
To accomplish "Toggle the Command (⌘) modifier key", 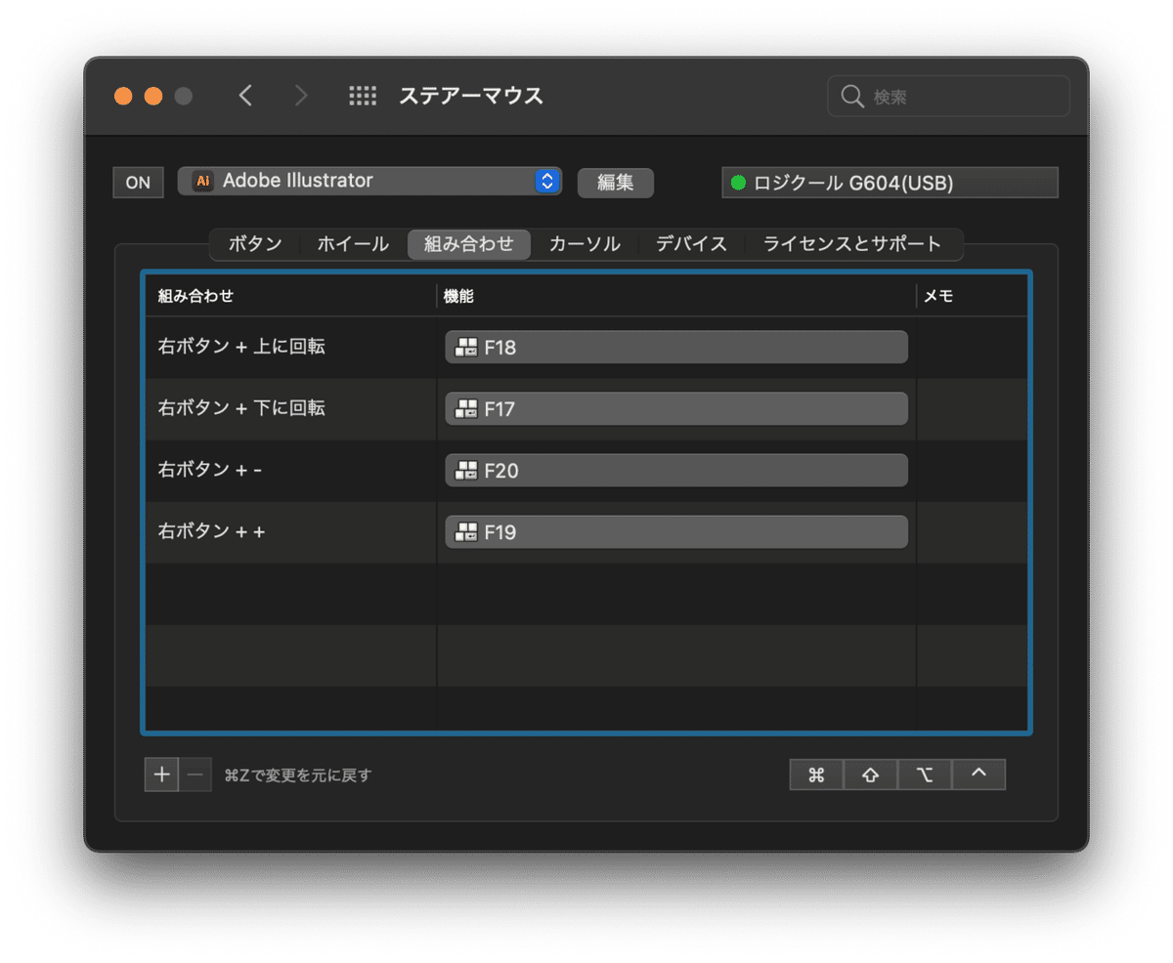I will (815, 774).
